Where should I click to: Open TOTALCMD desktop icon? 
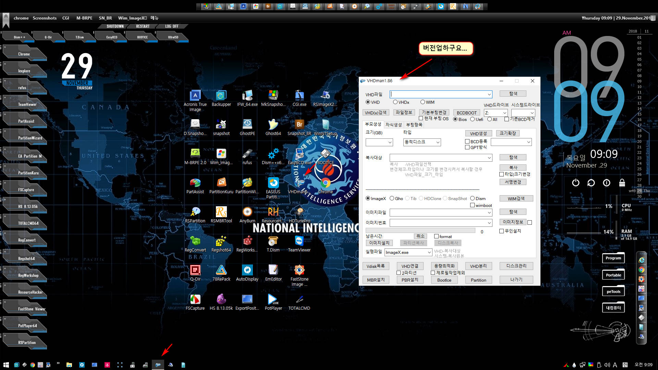pyautogui.click(x=299, y=302)
